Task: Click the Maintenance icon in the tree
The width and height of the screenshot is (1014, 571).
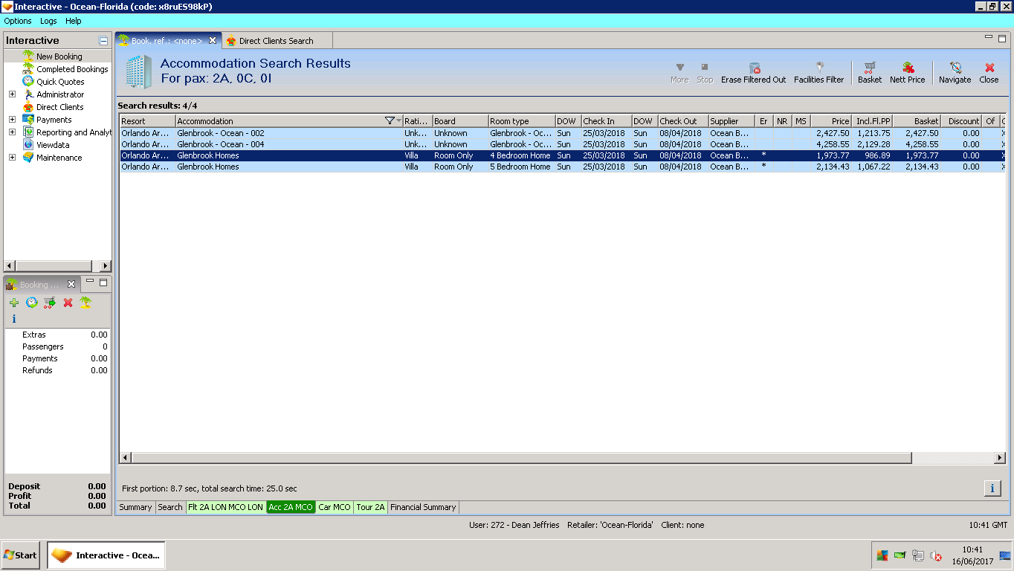Action: click(28, 158)
